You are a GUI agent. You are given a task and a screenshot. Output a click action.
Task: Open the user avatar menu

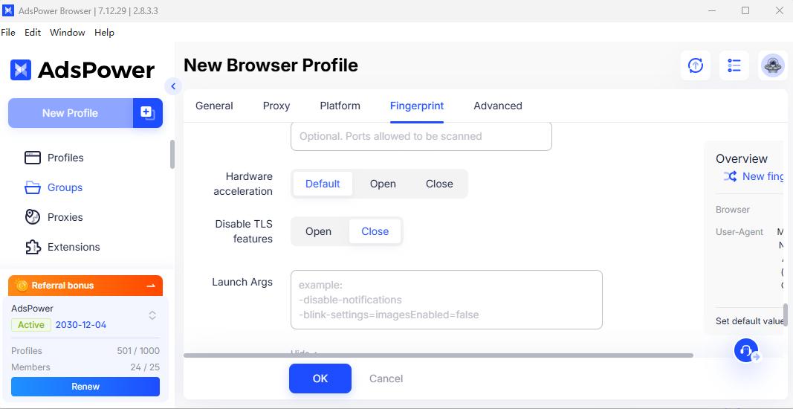(x=773, y=65)
